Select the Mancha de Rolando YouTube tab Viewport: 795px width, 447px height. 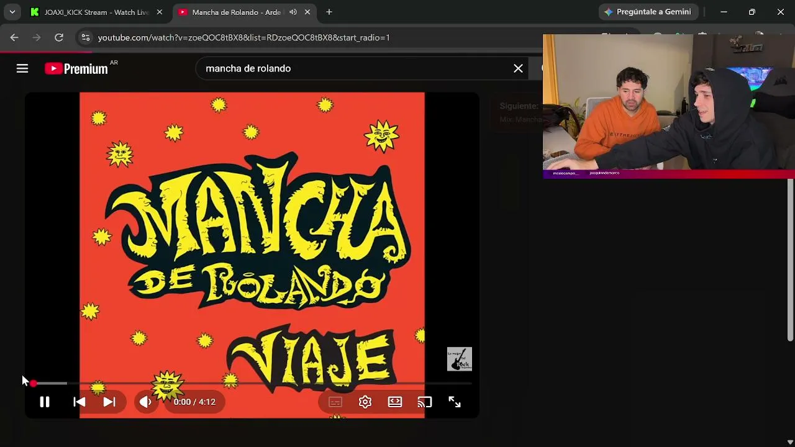(237, 12)
